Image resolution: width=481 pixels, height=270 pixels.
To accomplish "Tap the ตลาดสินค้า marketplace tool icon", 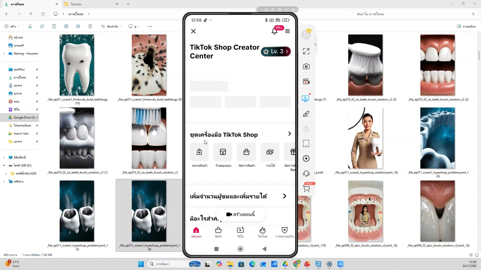I will pos(199,152).
